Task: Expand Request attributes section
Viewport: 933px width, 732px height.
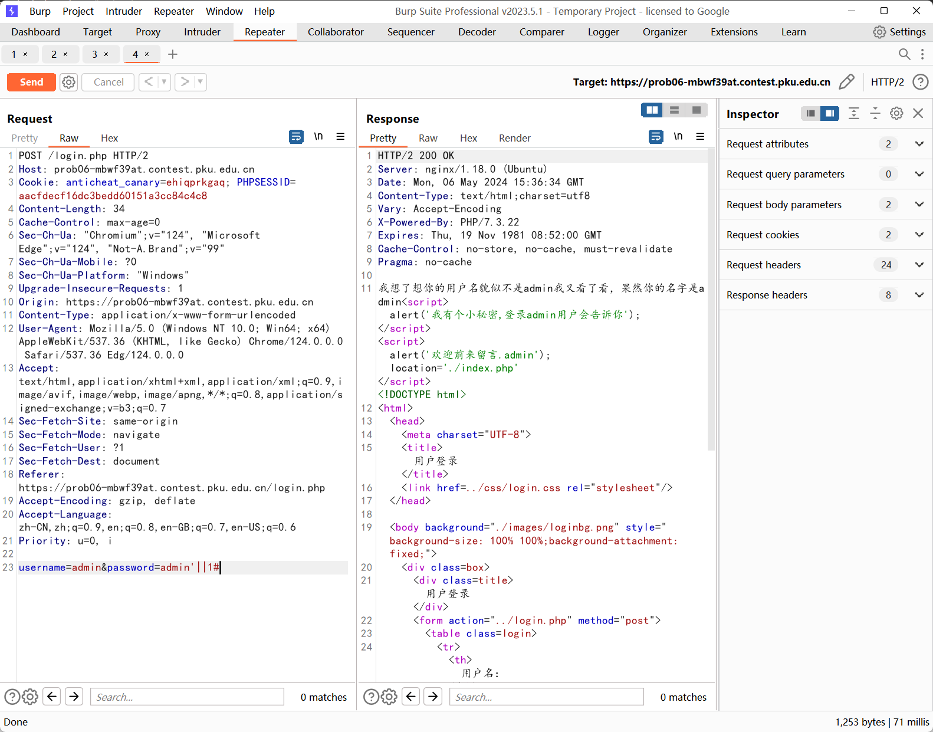Action: point(826,144)
